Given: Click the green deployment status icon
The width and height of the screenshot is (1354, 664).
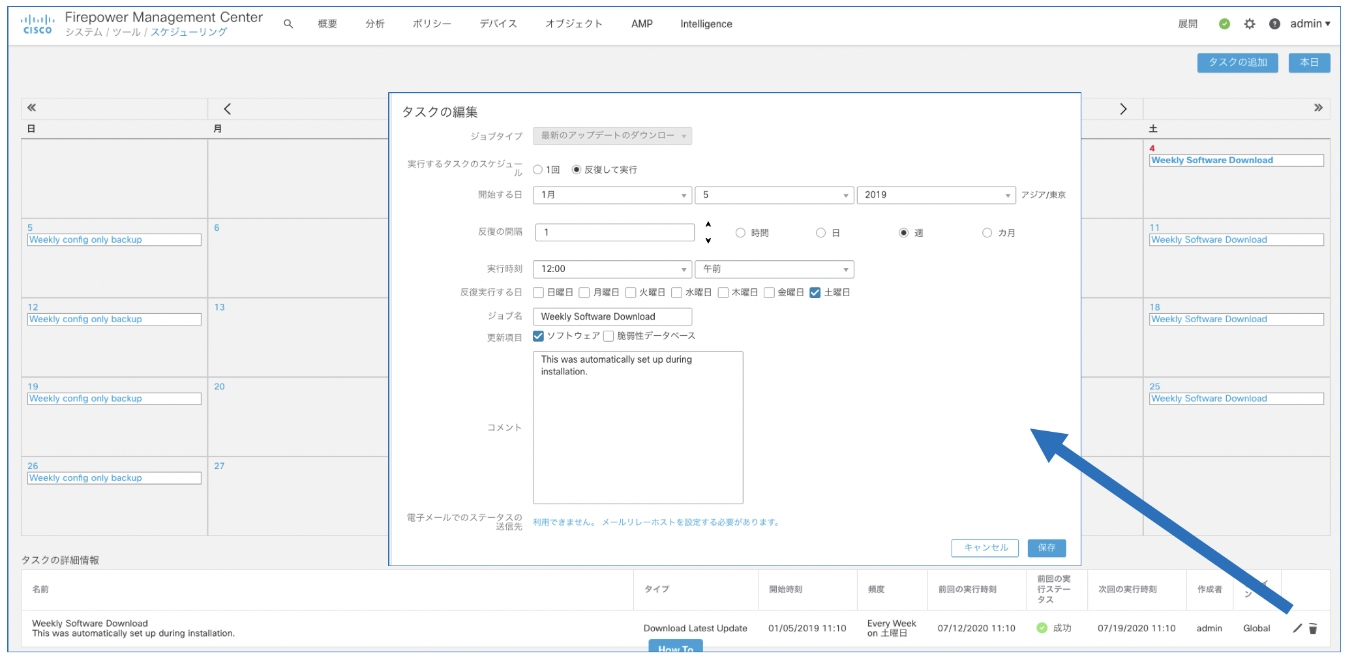Looking at the screenshot, I should (1224, 24).
